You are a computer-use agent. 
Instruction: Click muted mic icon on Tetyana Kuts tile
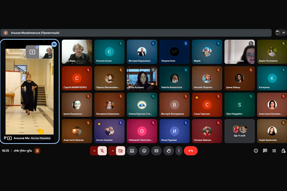click(x=186, y=44)
